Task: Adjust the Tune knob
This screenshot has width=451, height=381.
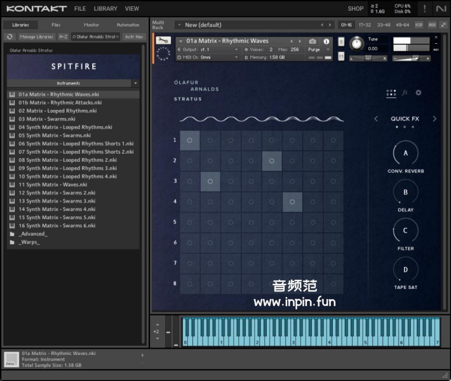Action: (x=356, y=44)
